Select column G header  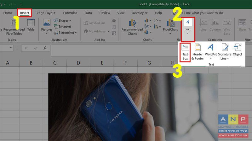click(x=149, y=63)
